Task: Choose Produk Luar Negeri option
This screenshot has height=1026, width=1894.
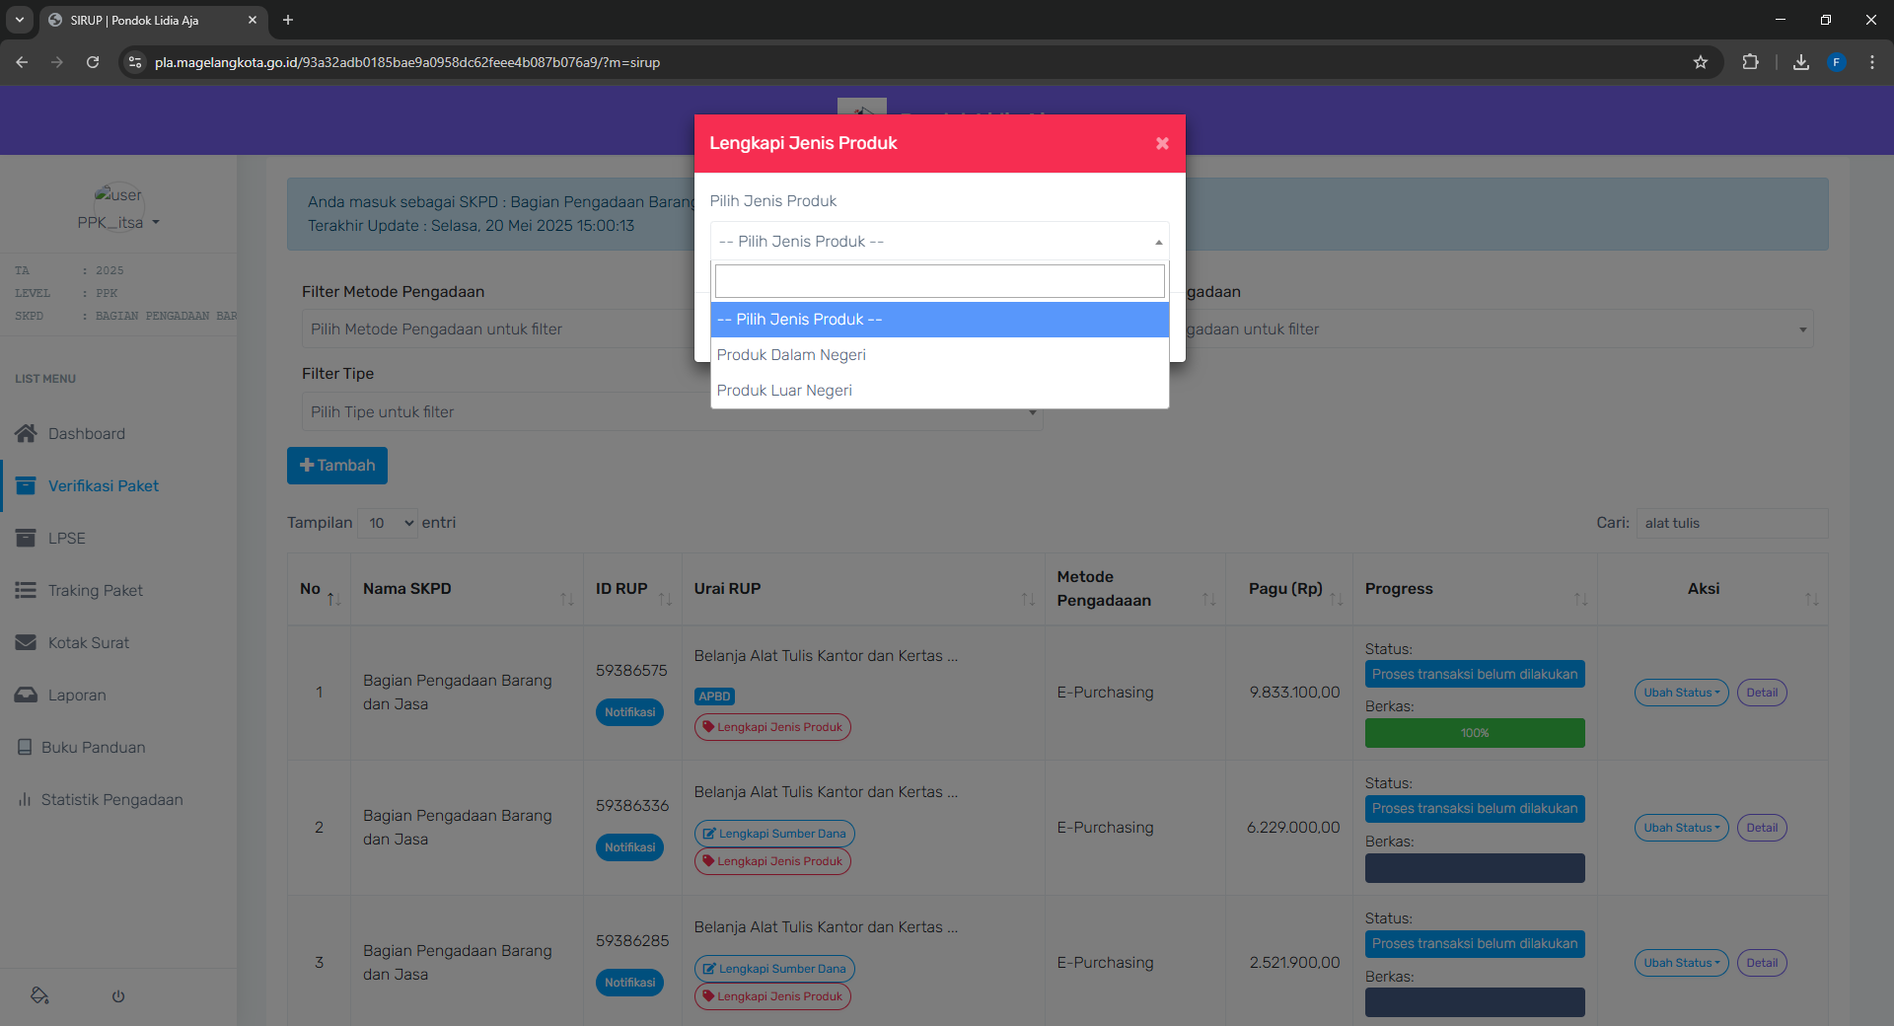Action: 784,391
